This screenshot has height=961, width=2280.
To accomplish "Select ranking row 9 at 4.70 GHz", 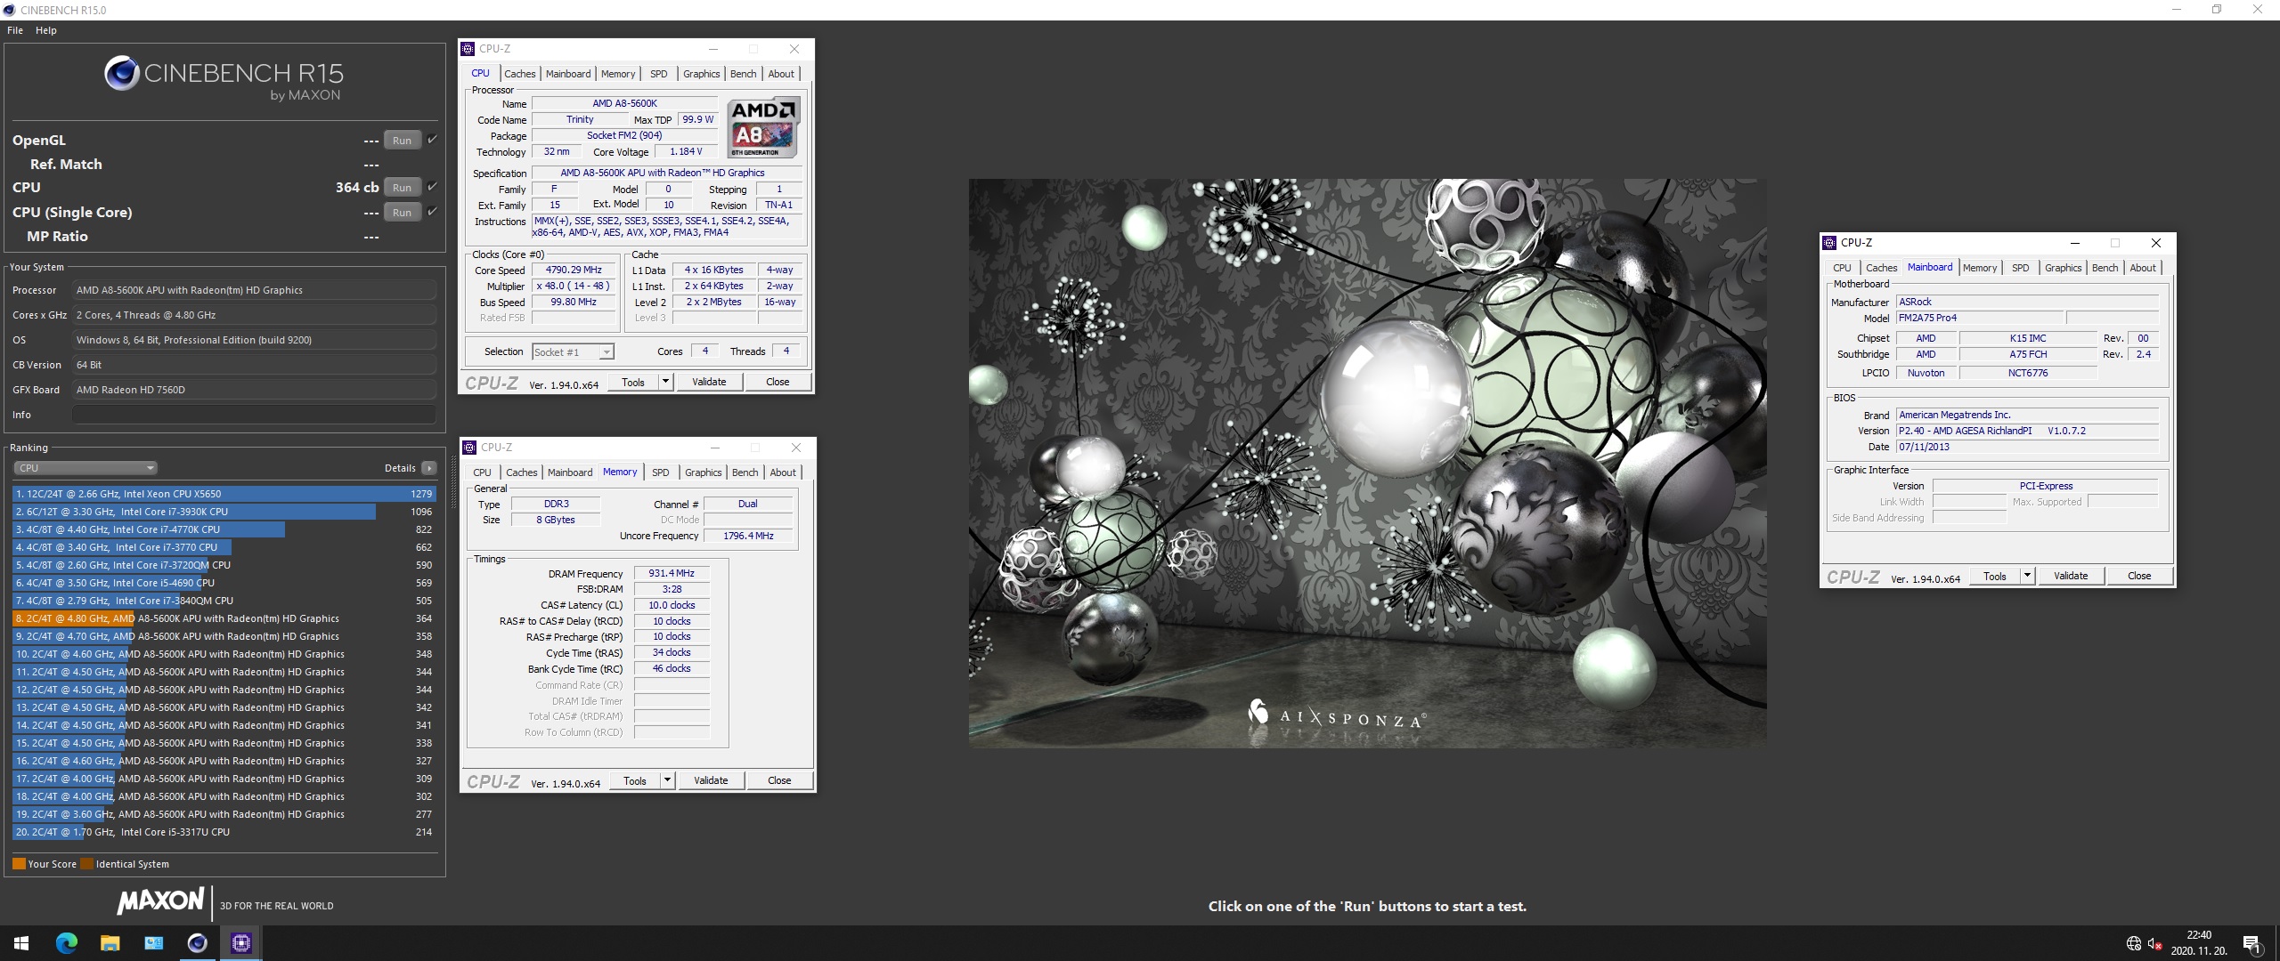I will point(224,636).
